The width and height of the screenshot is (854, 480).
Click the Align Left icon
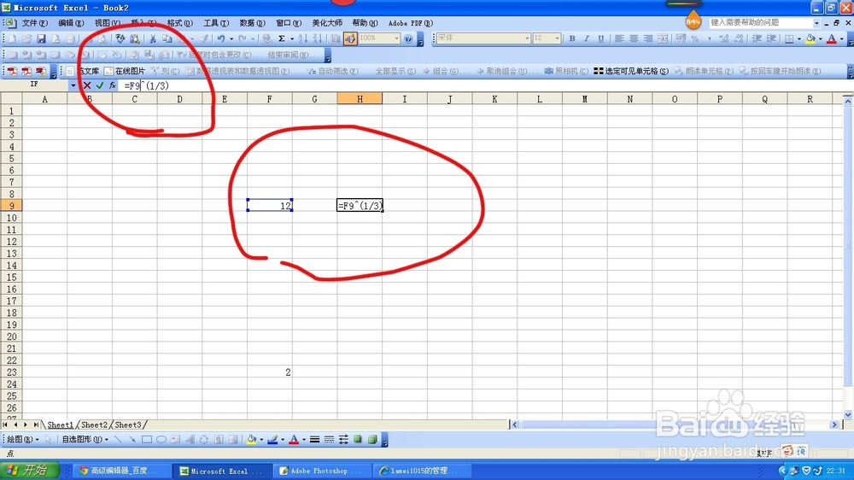(x=619, y=38)
